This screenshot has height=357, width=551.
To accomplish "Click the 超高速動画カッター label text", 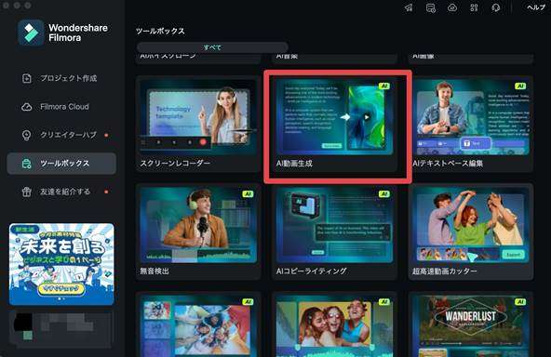I will 445,271.
